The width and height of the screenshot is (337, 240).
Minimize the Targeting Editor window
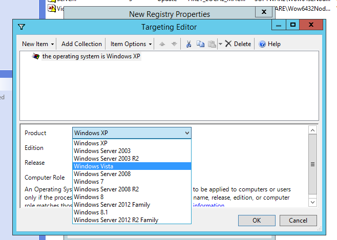click(279, 25)
